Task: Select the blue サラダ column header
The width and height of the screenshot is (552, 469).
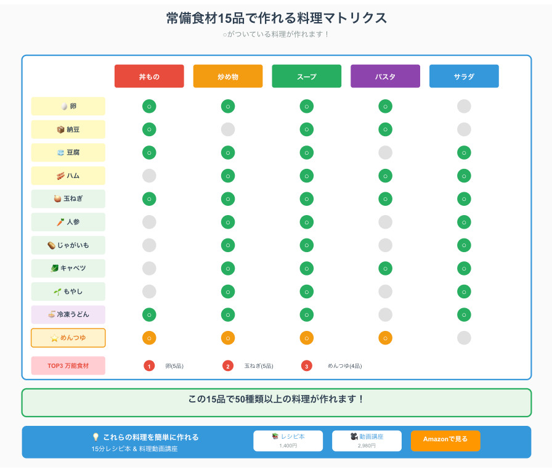Action: tap(464, 76)
